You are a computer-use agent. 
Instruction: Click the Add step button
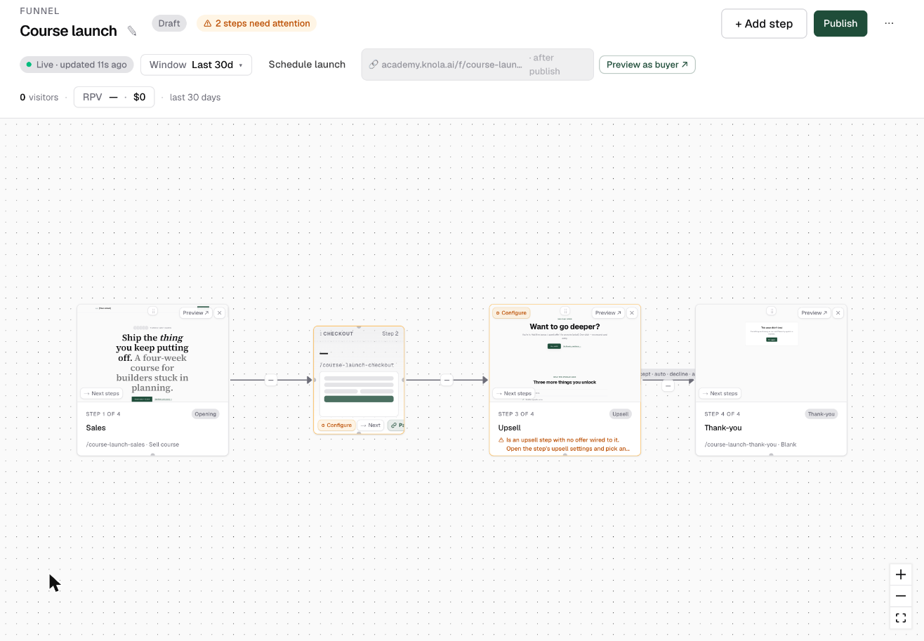coord(764,24)
